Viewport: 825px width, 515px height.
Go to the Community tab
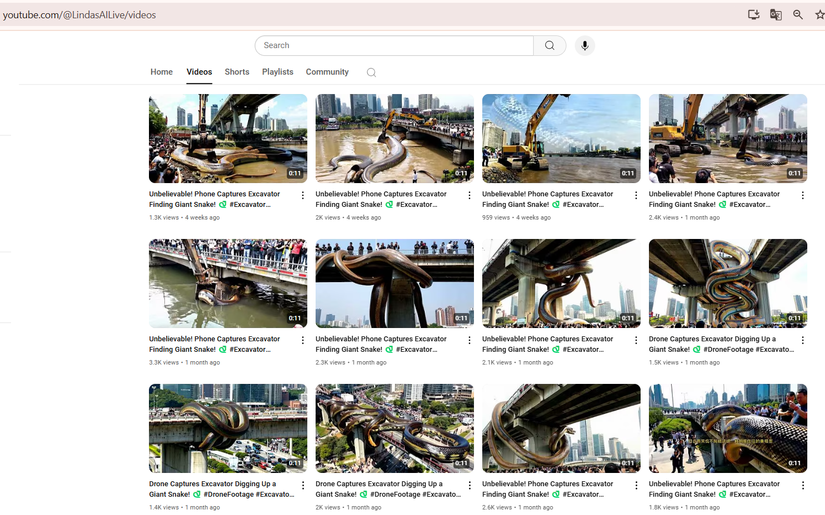(327, 72)
